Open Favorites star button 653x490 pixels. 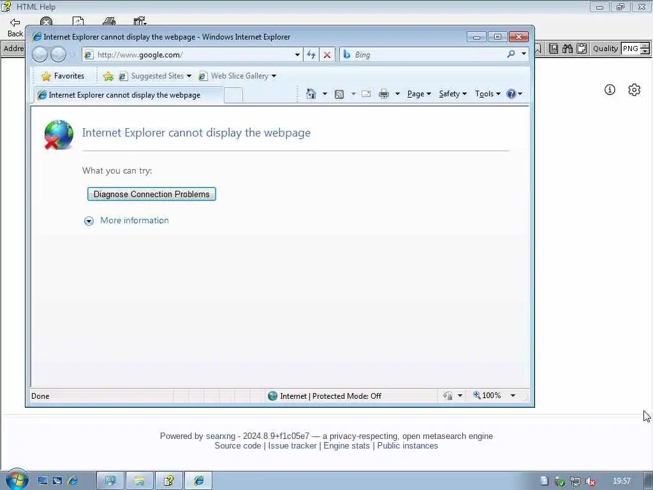coord(63,76)
